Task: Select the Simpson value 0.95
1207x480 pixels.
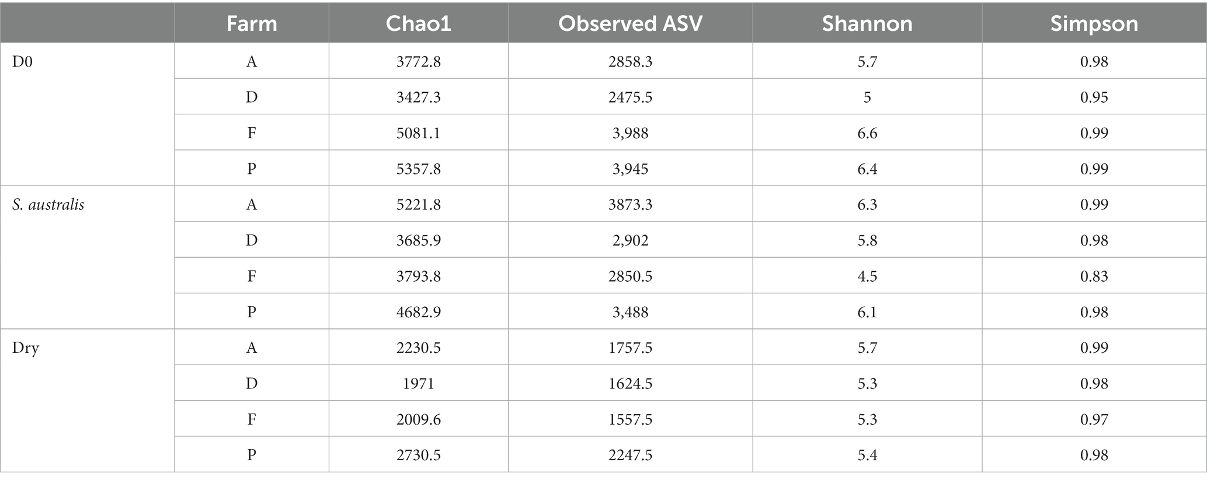Action: [x=1094, y=97]
